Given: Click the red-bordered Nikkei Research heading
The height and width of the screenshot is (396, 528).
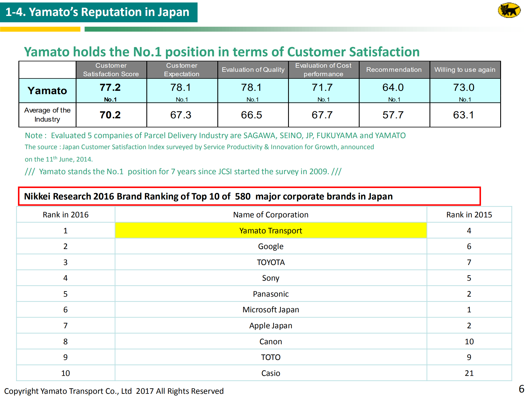Looking at the screenshot, I should click(249, 196).
